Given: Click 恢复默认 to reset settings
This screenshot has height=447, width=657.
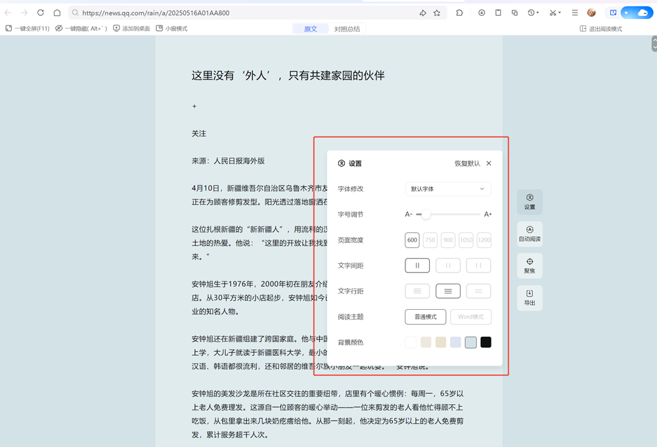Looking at the screenshot, I should point(467,163).
